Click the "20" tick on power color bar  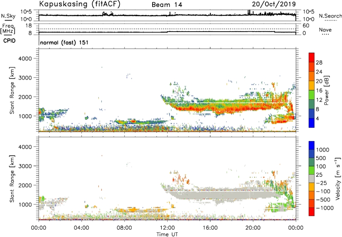tap(319, 81)
